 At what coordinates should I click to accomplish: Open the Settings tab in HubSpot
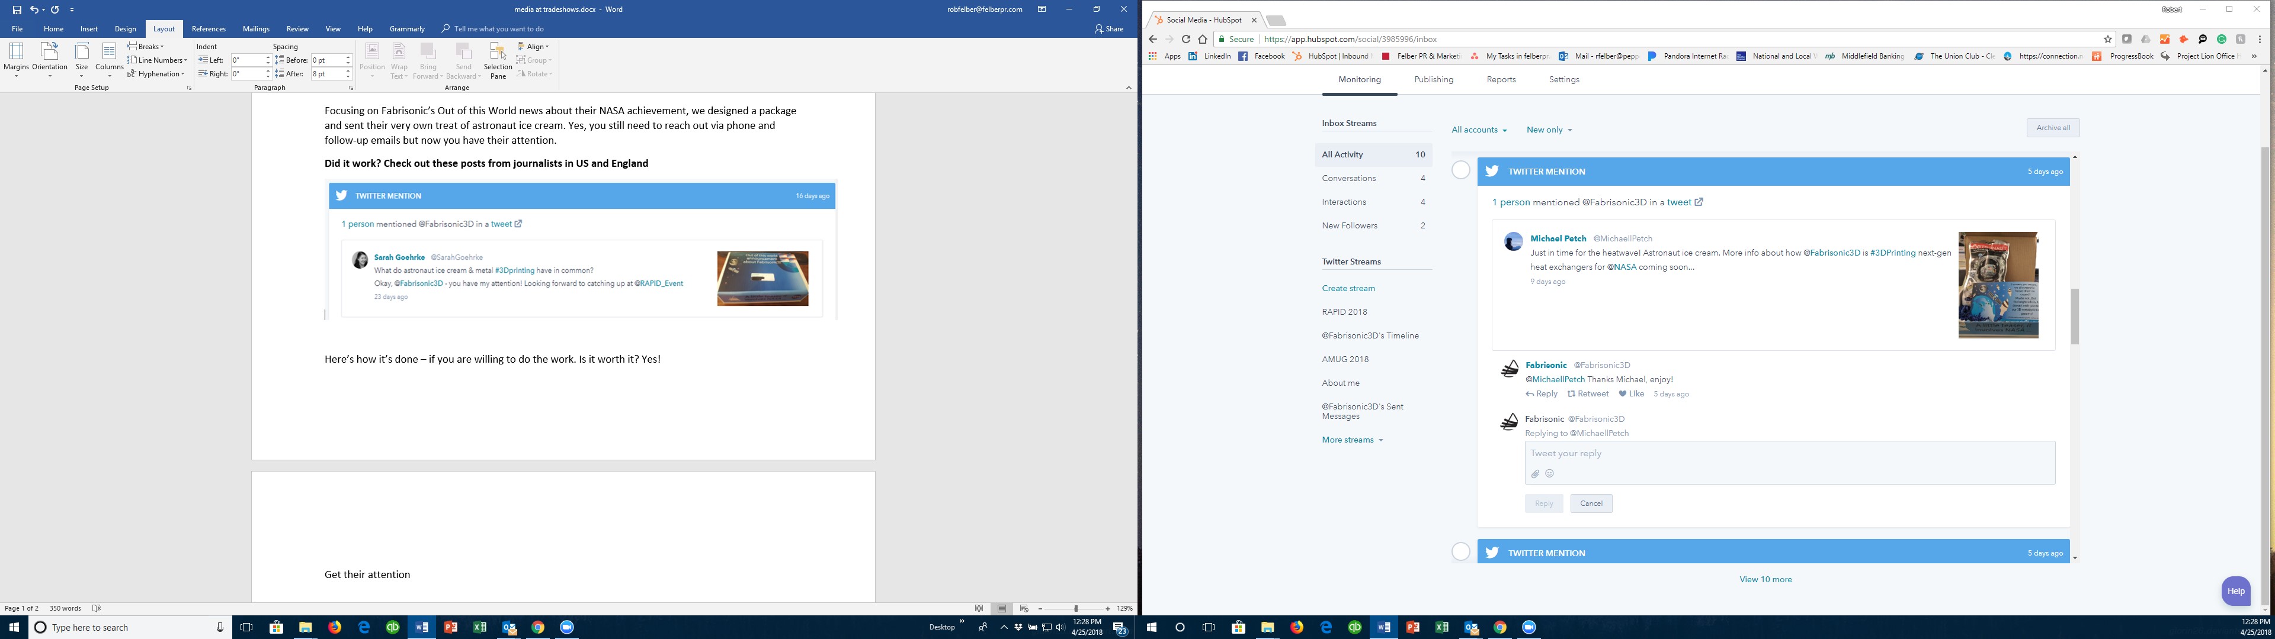(1564, 79)
